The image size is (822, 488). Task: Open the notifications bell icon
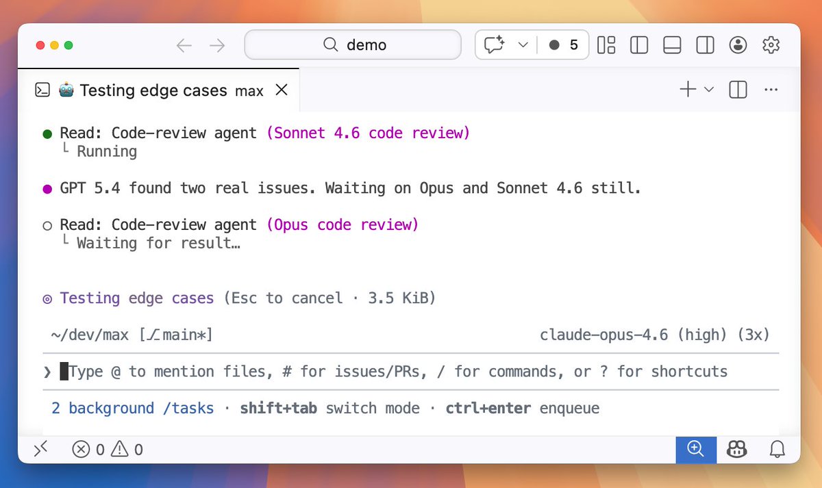coord(777,449)
